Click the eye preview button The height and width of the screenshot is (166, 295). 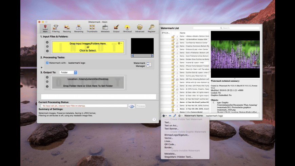click(x=132, y=106)
